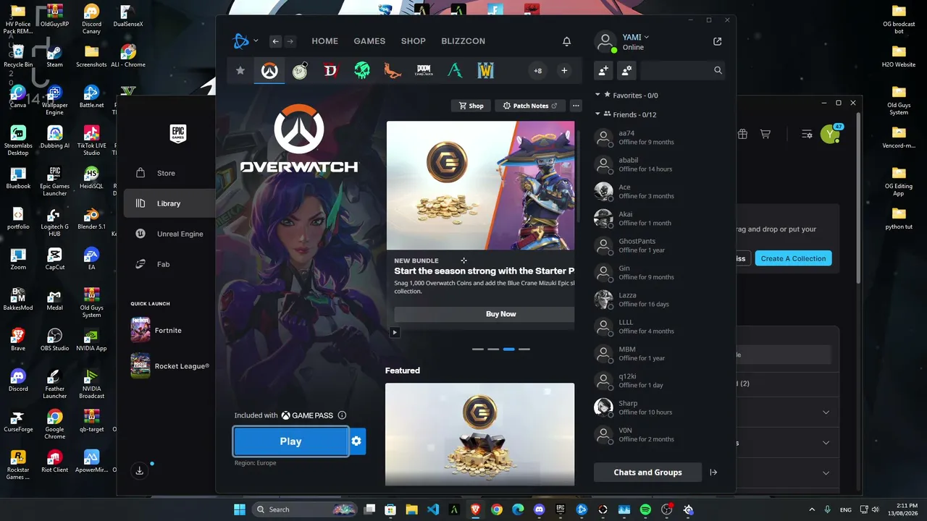Screen dimensions: 927x521
Task: Select the DOOM The Dark Ages icon
Action: 424,70
